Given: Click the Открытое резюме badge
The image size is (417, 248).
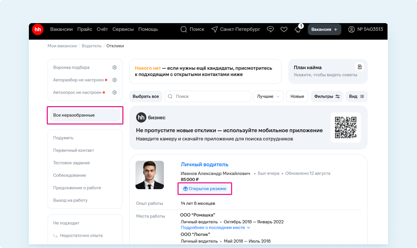Looking at the screenshot, I should click(205, 189).
